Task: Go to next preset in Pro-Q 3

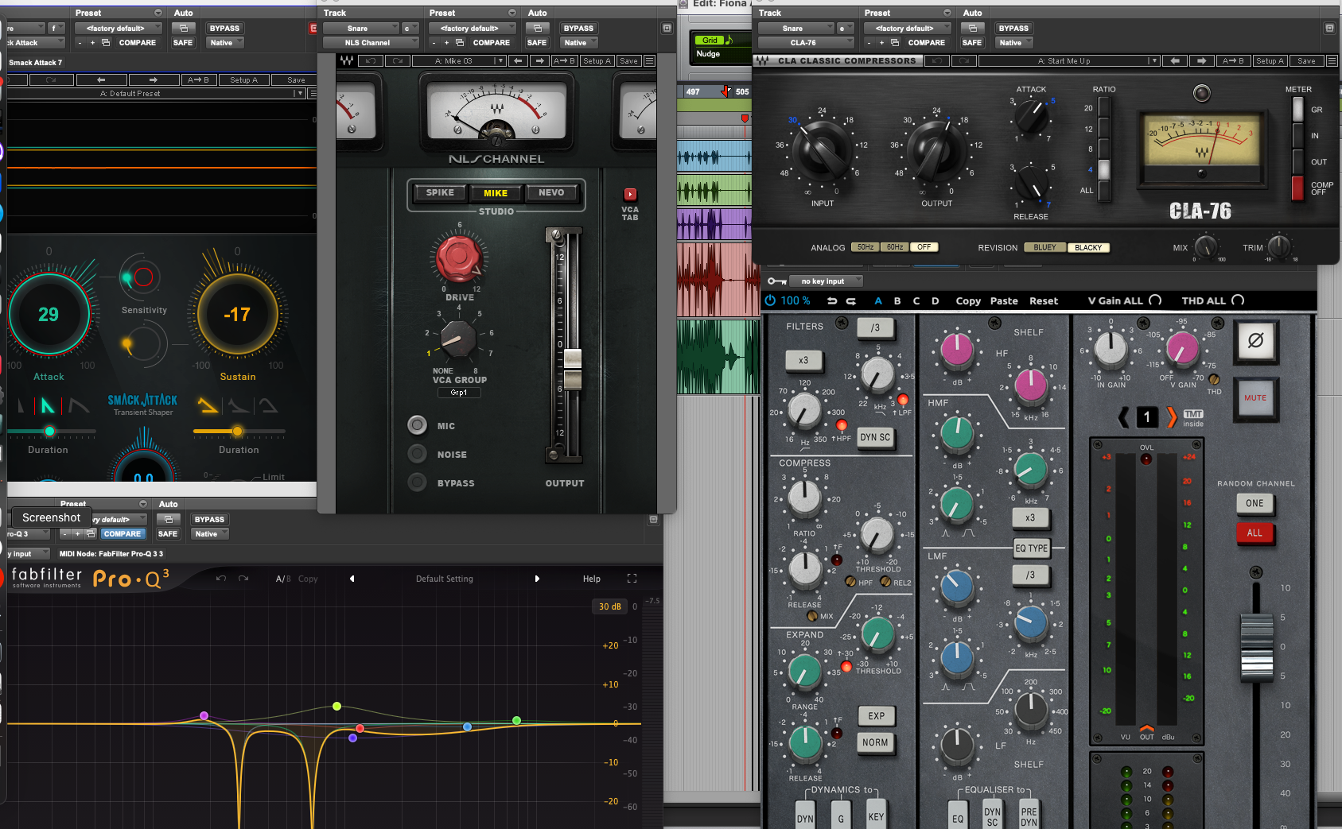Action: click(537, 579)
